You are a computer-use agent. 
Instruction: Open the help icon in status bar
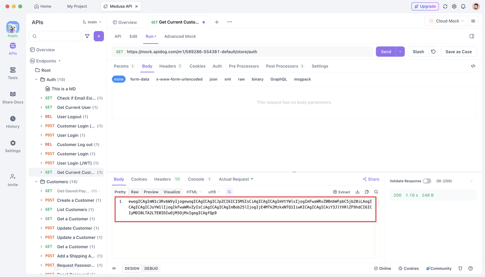[471, 268]
